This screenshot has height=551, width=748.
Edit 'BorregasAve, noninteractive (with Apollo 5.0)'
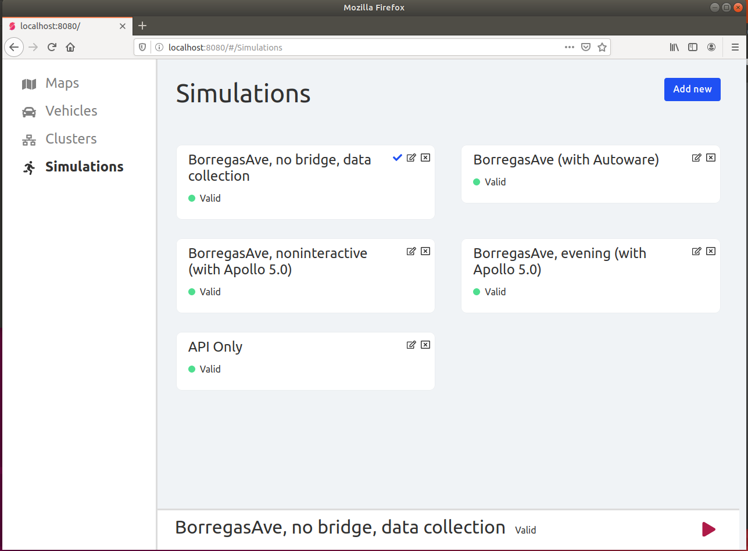click(x=411, y=251)
